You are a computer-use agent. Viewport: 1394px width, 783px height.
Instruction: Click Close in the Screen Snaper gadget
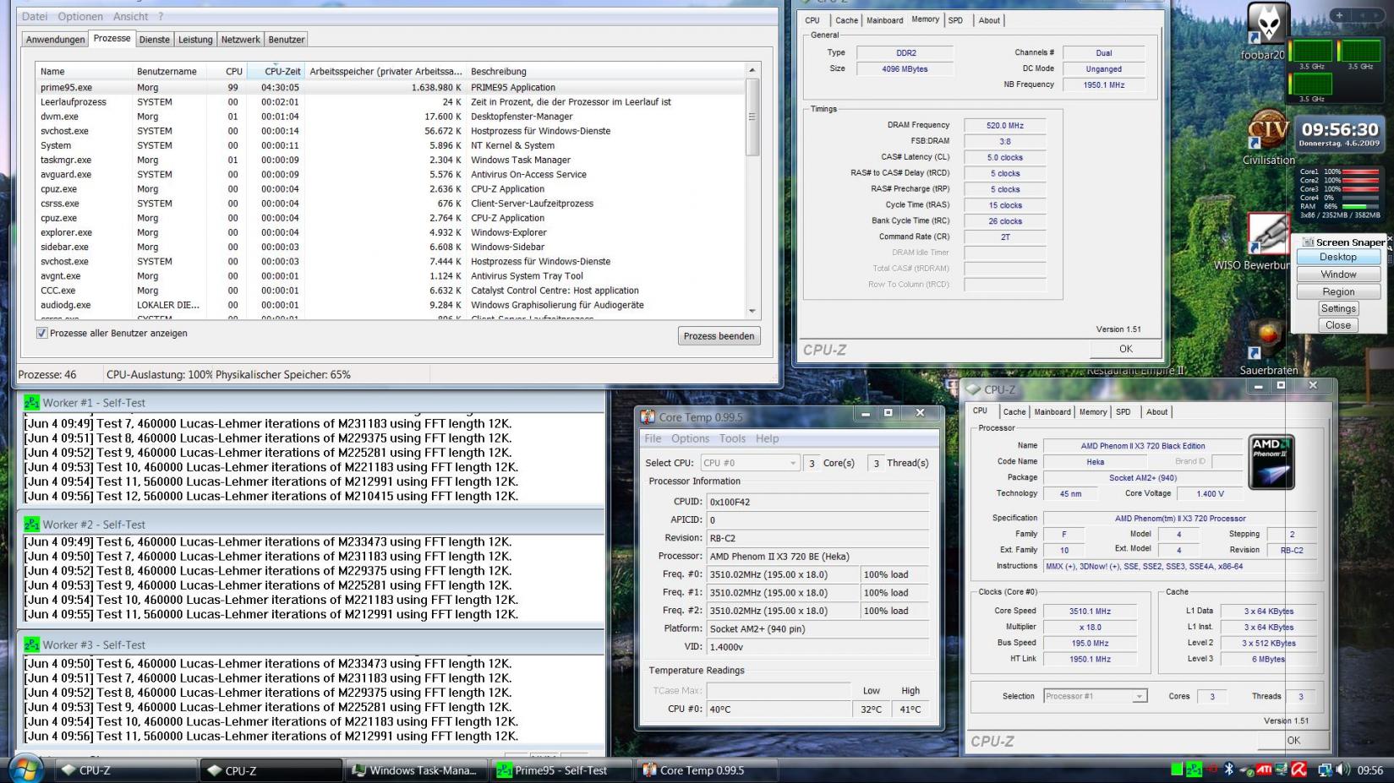tap(1338, 325)
